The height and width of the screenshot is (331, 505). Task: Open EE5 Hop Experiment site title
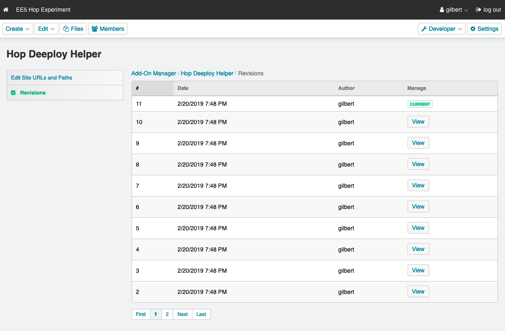(x=43, y=10)
